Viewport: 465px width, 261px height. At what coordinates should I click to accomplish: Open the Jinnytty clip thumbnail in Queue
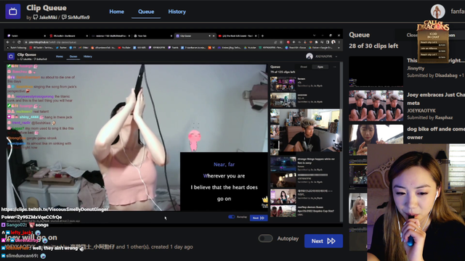(376, 71)
